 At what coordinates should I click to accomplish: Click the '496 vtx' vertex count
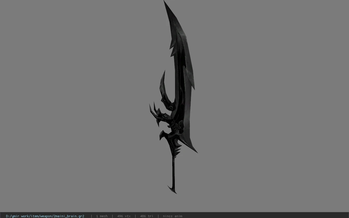click(x=124, y=216)
